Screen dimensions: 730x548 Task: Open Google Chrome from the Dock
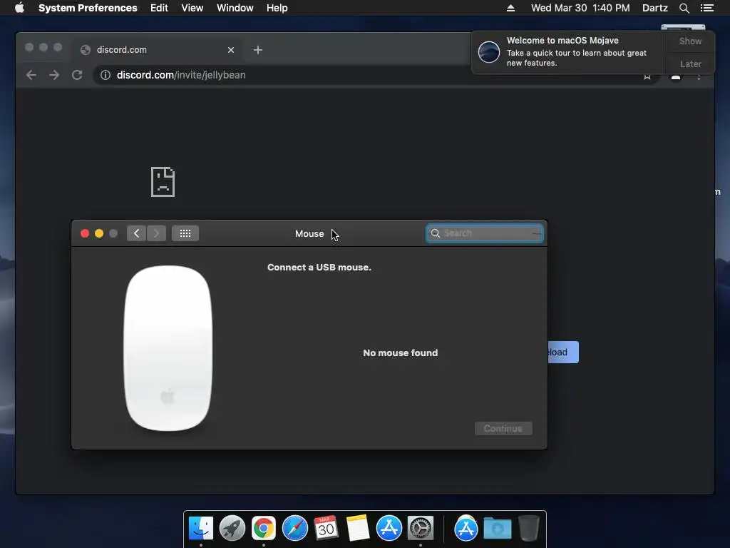tap(264, 528)
